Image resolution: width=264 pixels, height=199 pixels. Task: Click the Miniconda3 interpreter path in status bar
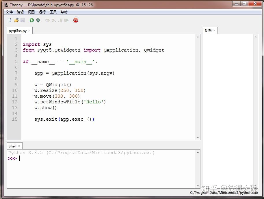[x=225, y=193]
